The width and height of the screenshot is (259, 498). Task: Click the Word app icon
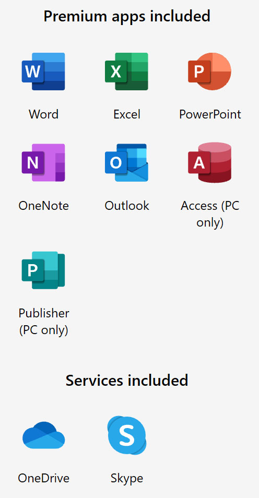pos(43,72)
